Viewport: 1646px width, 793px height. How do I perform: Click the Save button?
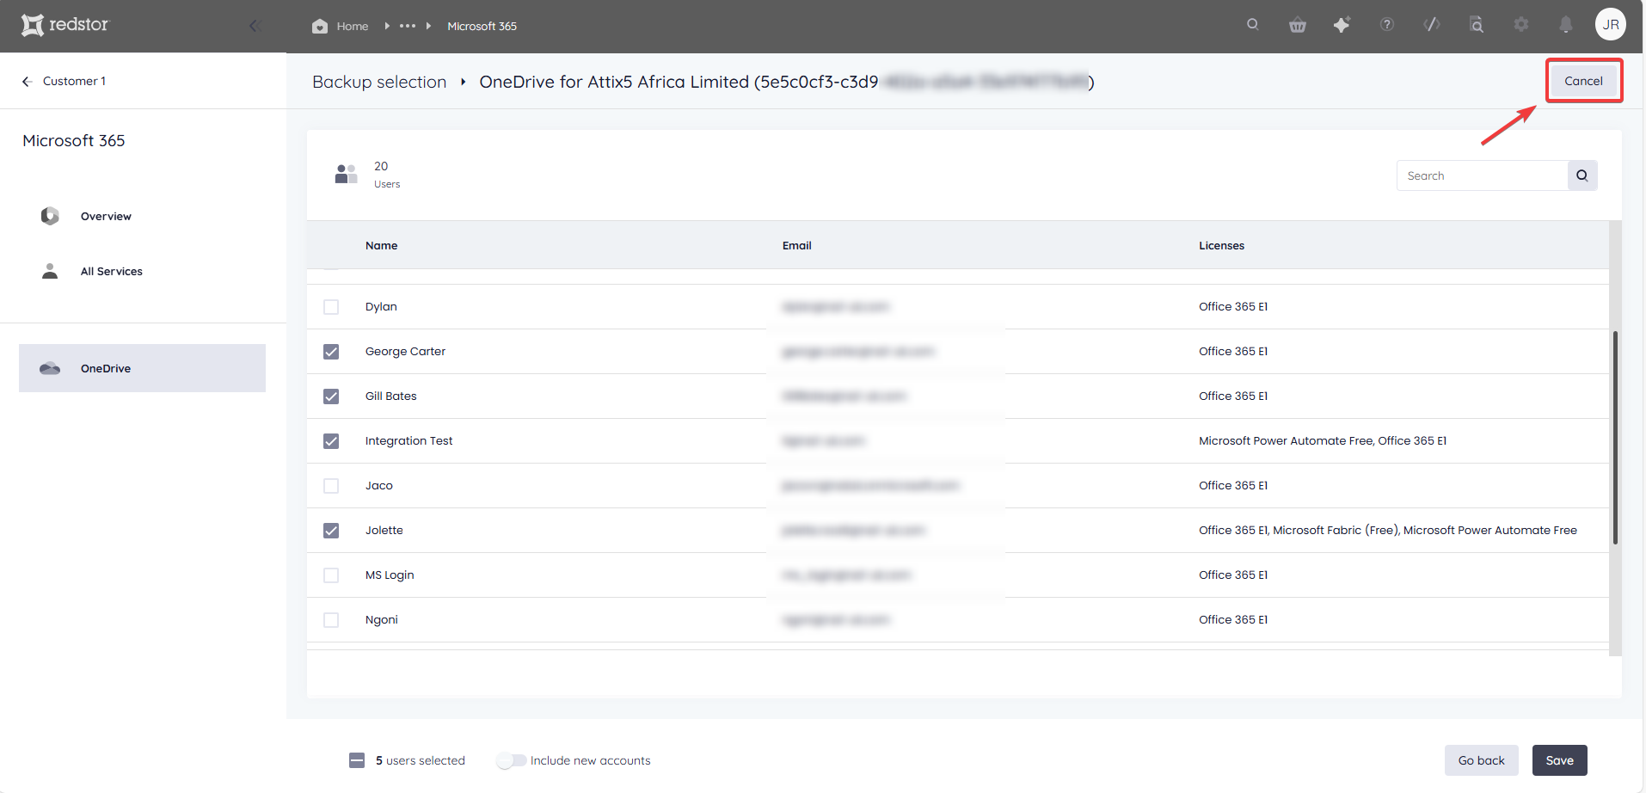1559,760
